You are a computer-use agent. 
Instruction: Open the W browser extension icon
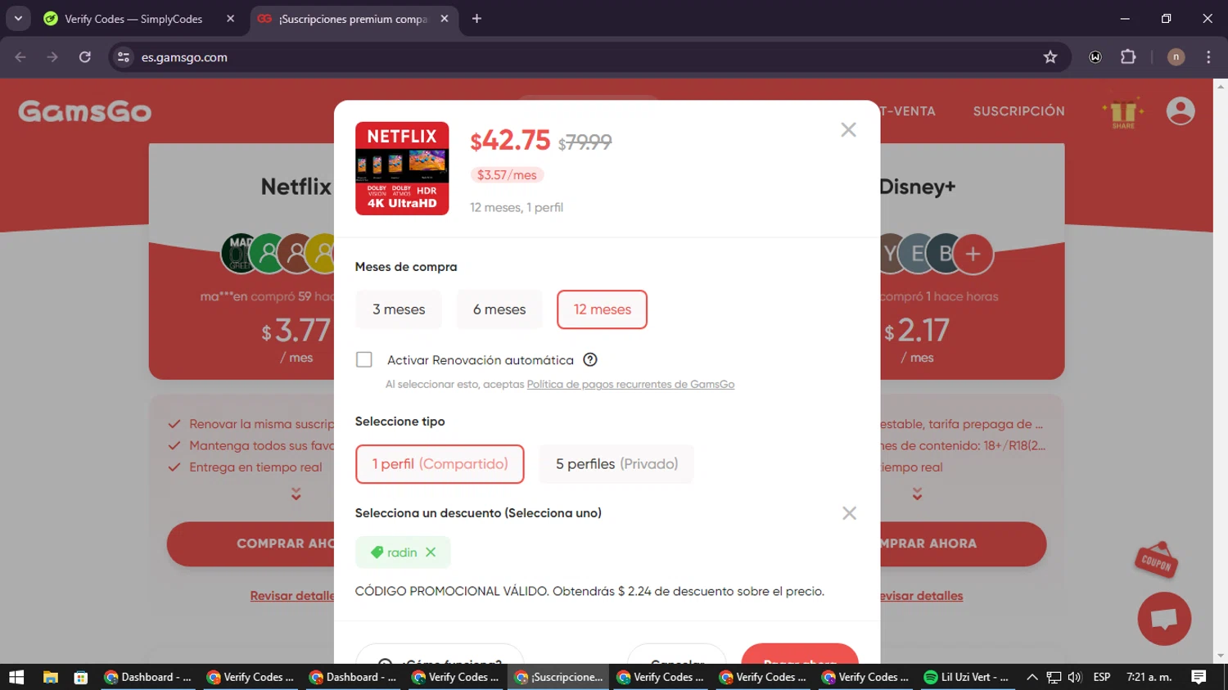1095,57
